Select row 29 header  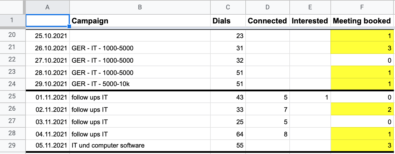pos(12,145)
